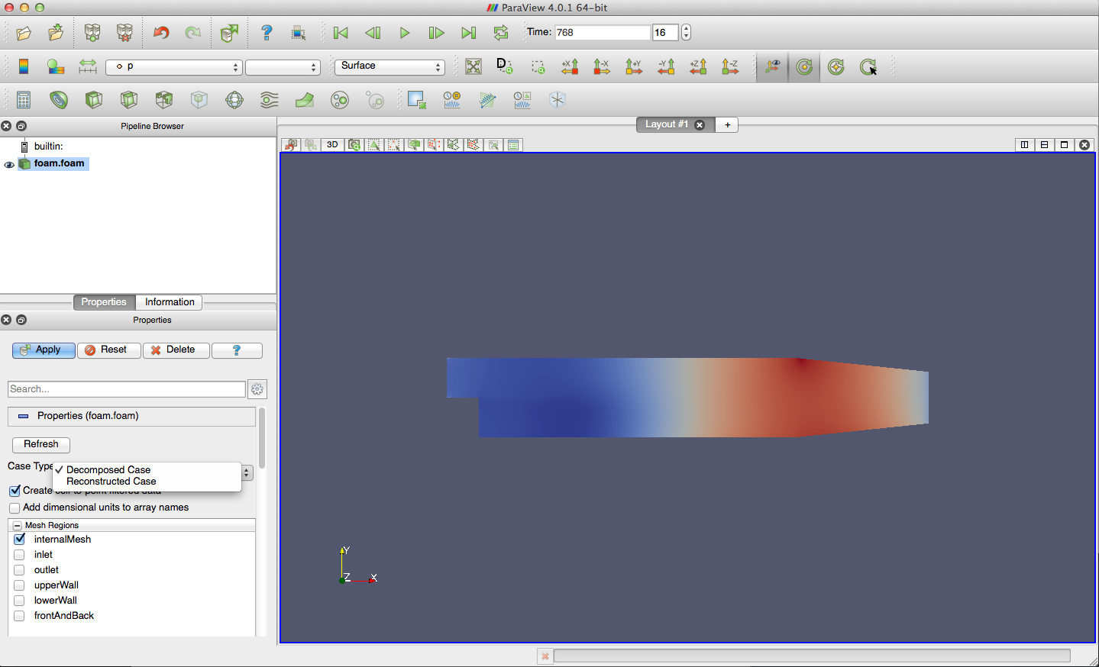The image size is (1099, 667).
Task: Advance to next frame
Action: click(436, 33)
